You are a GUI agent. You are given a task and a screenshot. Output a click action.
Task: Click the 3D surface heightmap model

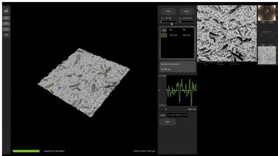coord(84,83)
